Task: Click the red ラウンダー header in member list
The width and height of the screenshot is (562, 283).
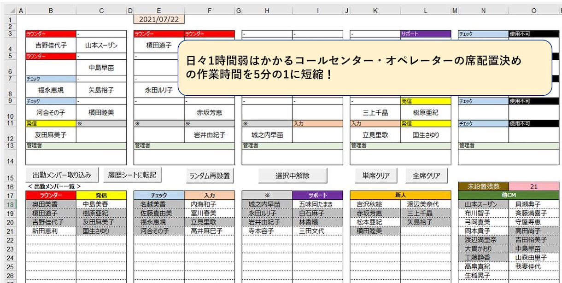Action: pyautogui.click(x=51, y=195)
